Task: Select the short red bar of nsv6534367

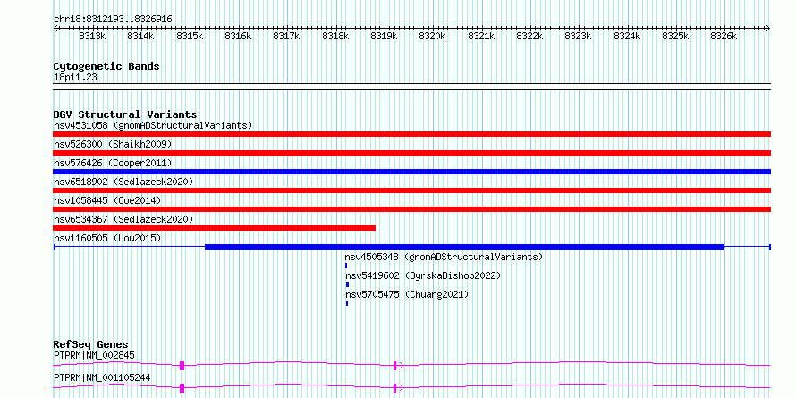Action: pyautogui.click(x=215, y=228)
